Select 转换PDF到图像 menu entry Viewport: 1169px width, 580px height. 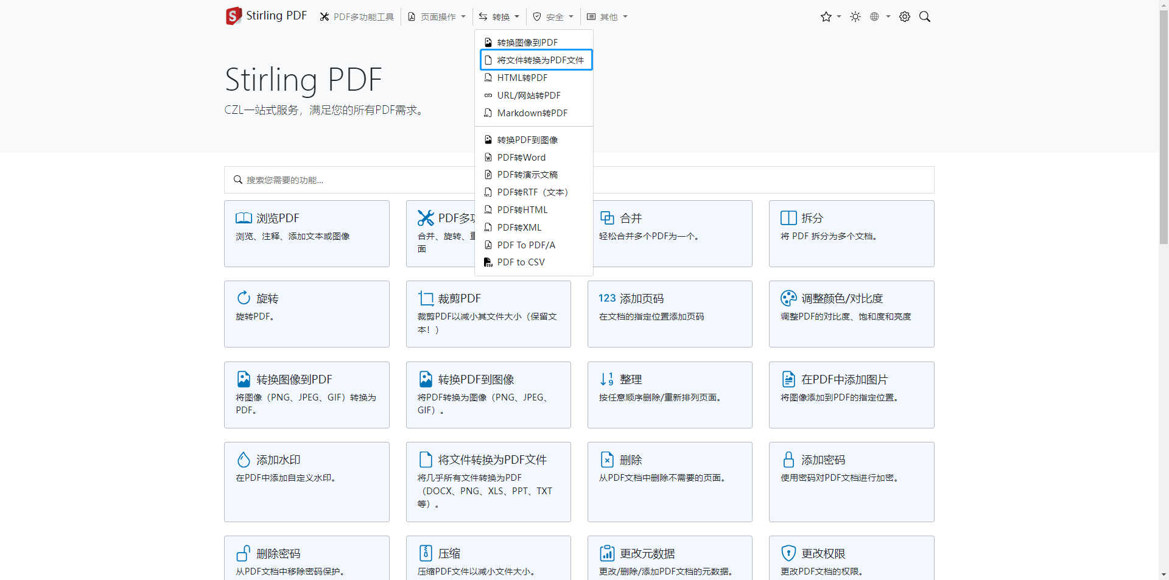click(534, 140)
